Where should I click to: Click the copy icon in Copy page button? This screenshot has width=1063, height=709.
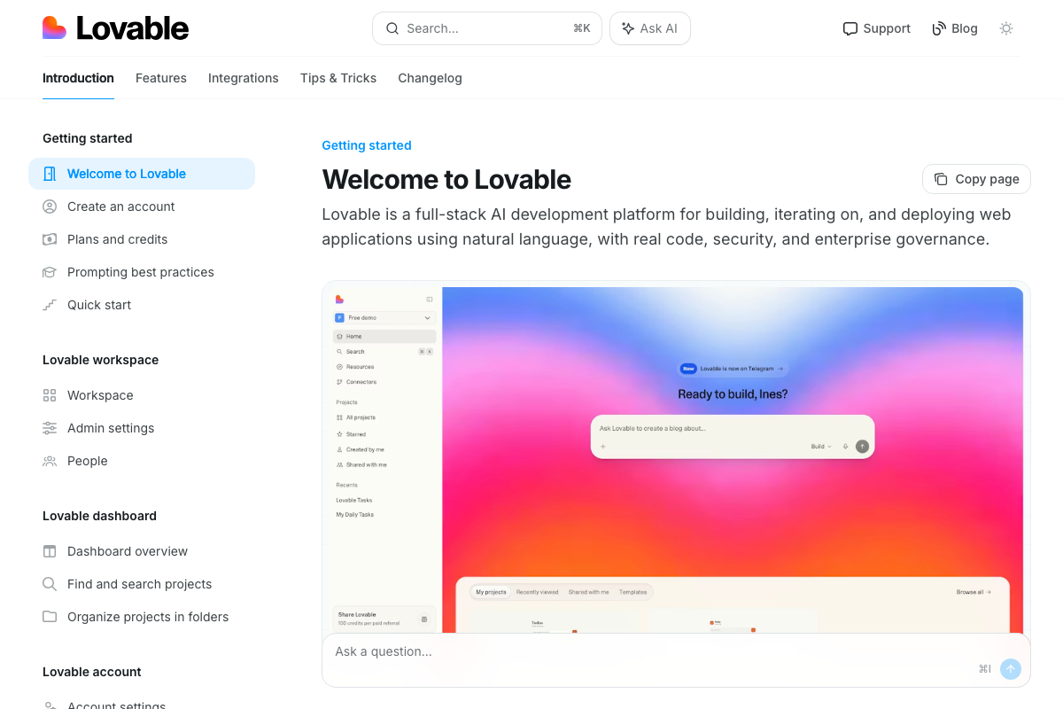click(x=941, y=179)
